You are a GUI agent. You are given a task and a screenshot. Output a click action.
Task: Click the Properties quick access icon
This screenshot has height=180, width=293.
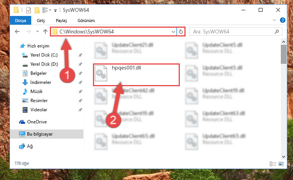(x=29, y=10)
